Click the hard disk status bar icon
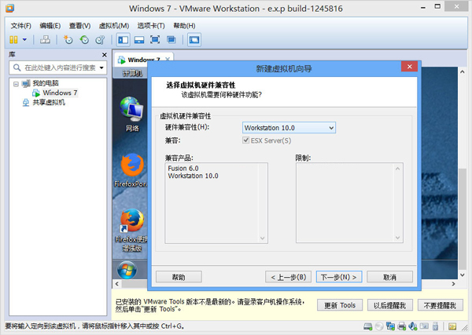472x335 pixels. pos(368,326)
